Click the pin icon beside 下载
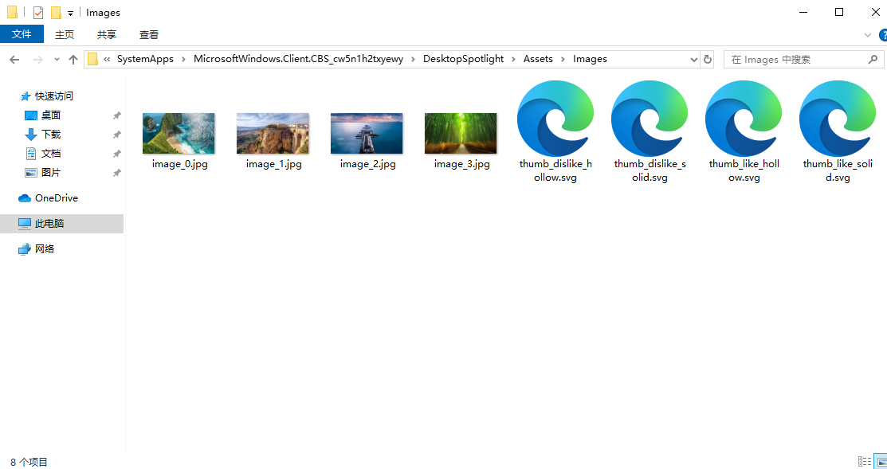 (x=116, y=135)
